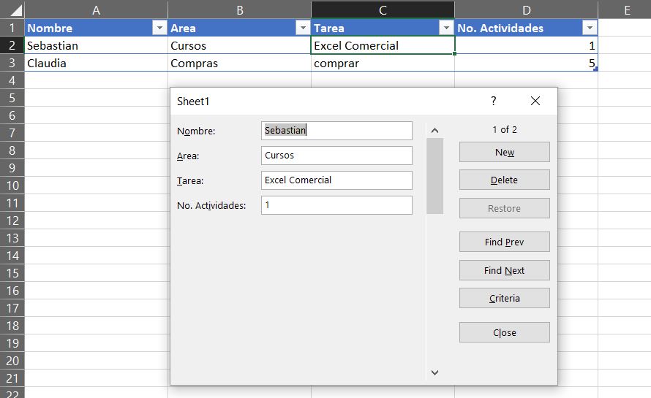The image size is (651, 398).
Task: Select row 3 header
Action: point(12,63)
